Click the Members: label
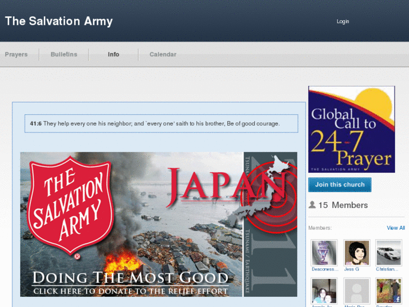This screenshot has width=409, height=307. pos(320,228)
